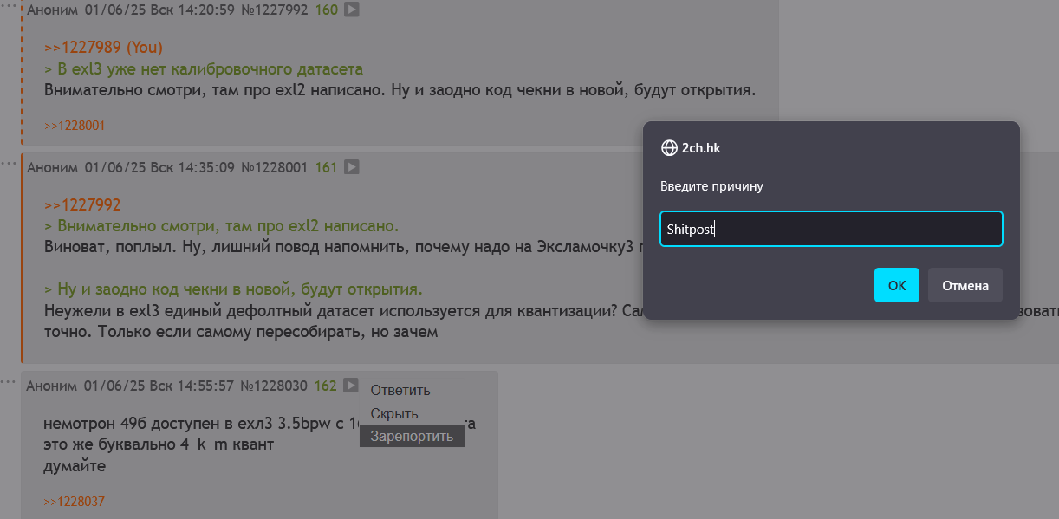Image resolution: width=1059 pixels, height=519 pixels.
Task: Click the three-dots icon beside post №1227992
Action: tap(10, 7)
